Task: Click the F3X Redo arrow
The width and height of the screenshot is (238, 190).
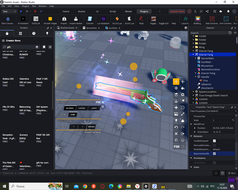Action: 183,127
